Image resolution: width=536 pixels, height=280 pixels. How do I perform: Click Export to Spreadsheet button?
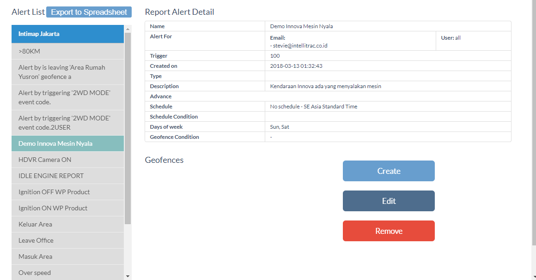coord(89,12)
